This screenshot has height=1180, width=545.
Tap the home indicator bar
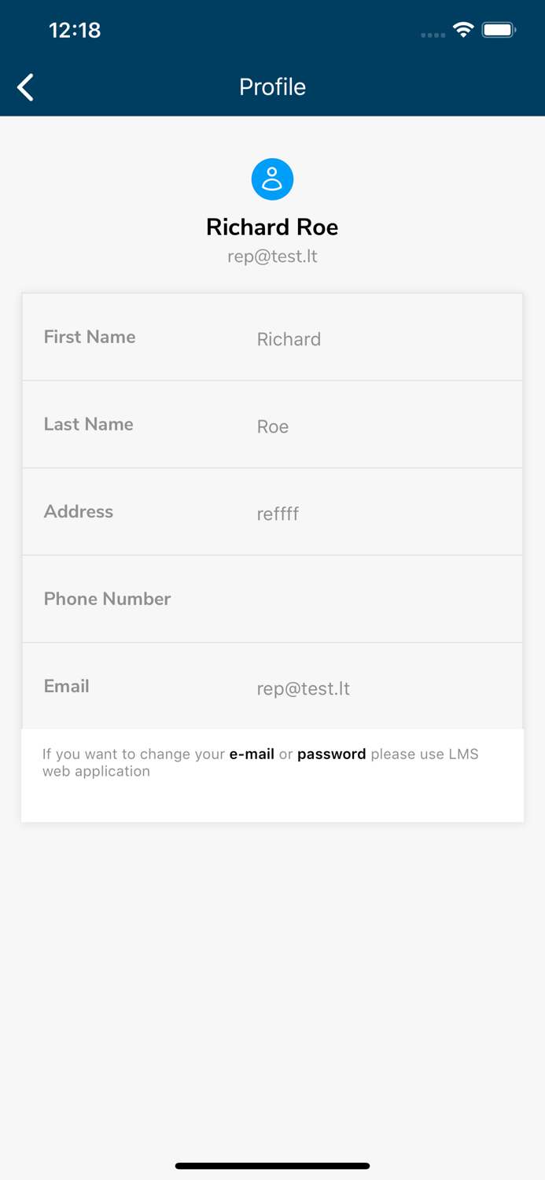[272, 1166]
